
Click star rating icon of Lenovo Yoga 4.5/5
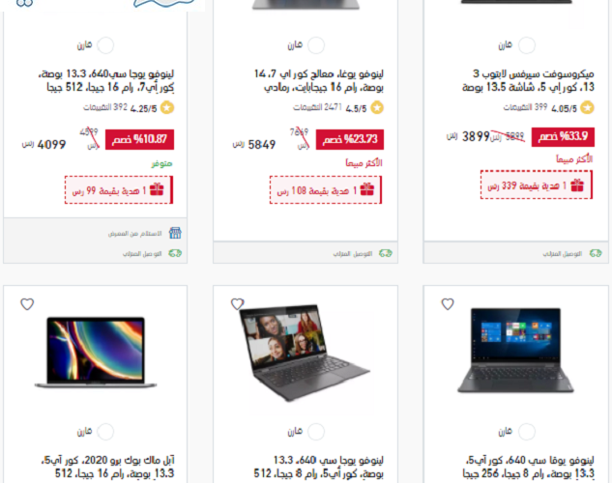point(377,107)
